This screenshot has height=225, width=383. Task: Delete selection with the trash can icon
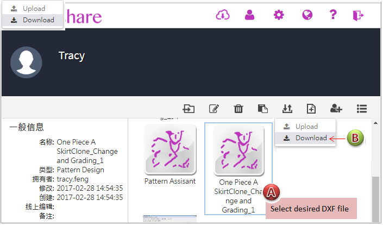click(238, 109)
